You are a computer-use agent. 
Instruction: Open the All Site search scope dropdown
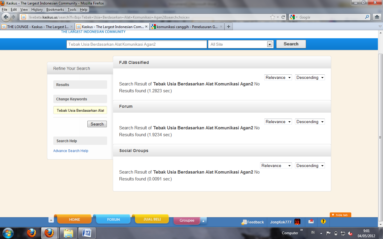point(241,44)
